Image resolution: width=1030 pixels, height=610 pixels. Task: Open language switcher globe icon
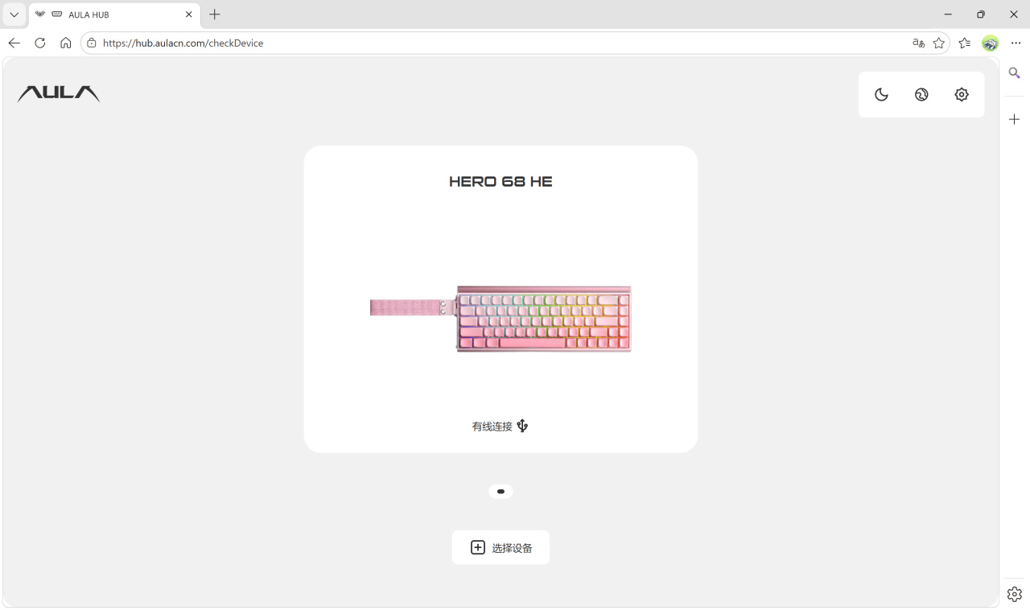pos(921,95)
